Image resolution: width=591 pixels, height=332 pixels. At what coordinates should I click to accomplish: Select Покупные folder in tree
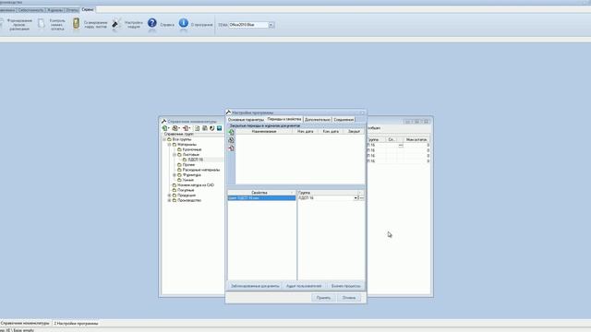point(186,191)
